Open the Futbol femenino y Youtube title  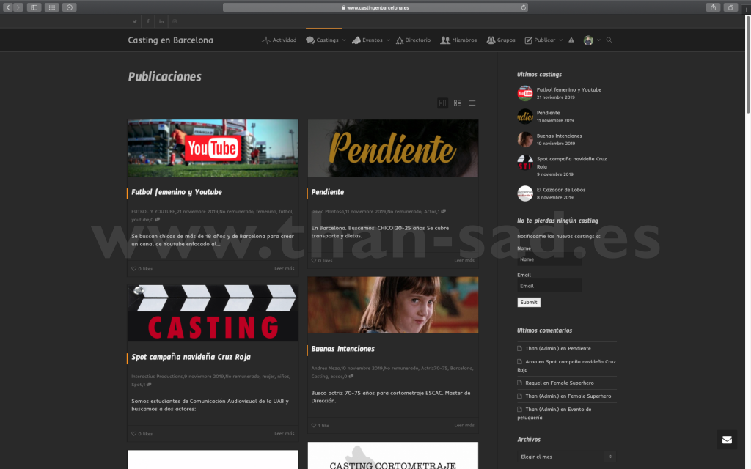[177, 193]
